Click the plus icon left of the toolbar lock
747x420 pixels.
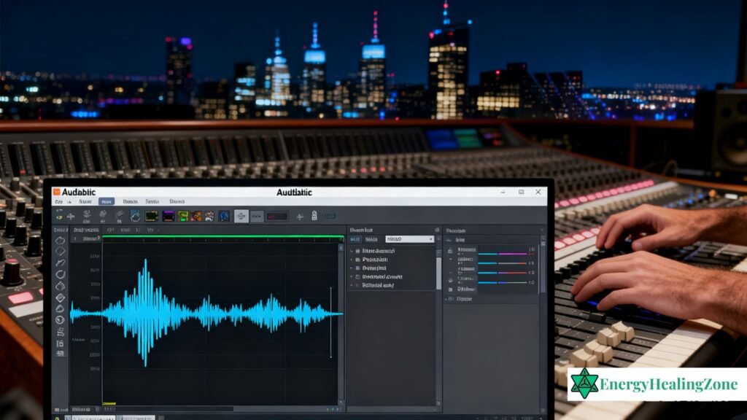(x=300, y=217)
